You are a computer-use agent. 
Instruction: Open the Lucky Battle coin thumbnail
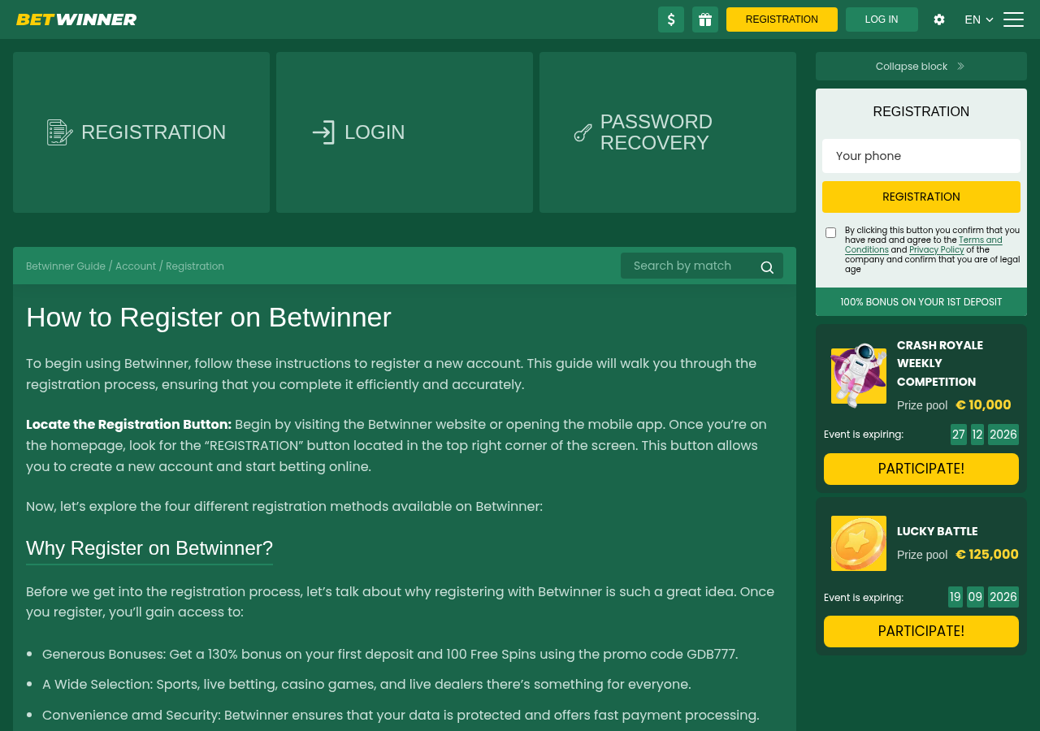pos(859,543)
